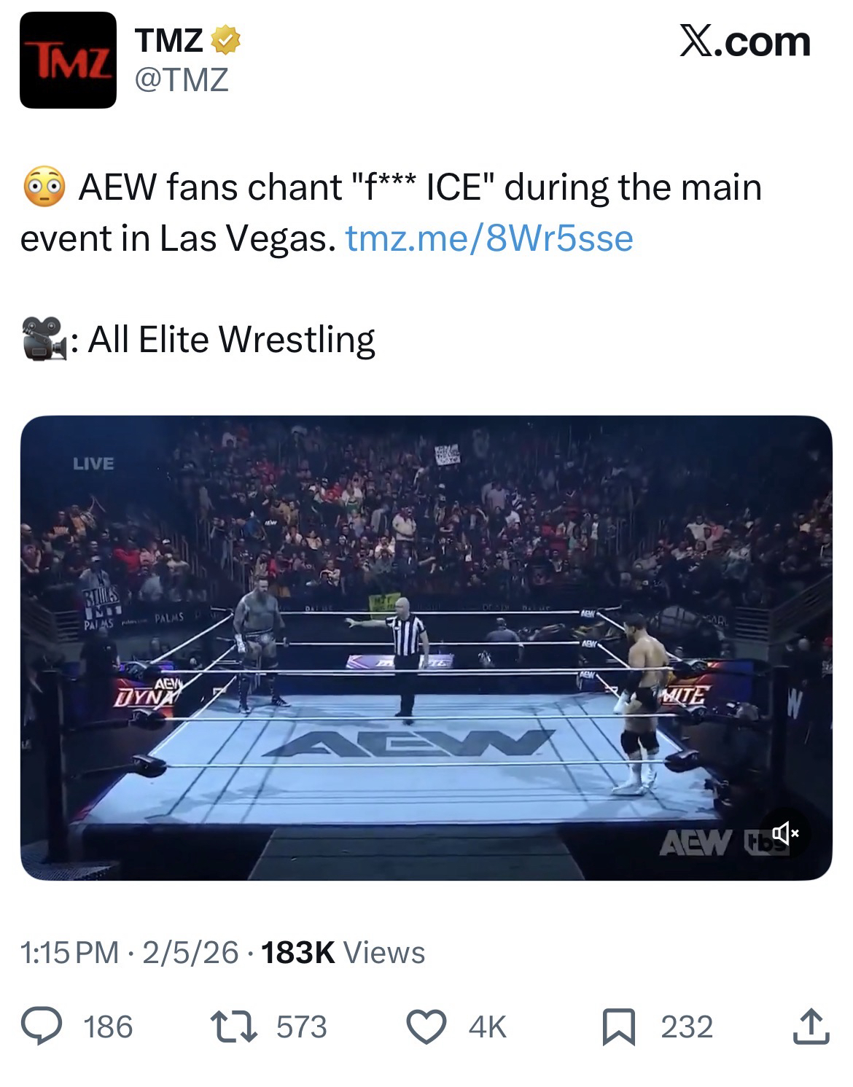Click the 573 reposts count
Image resolution: width=853 pixels, height=1087 pixels.
tap(302, 1026)
